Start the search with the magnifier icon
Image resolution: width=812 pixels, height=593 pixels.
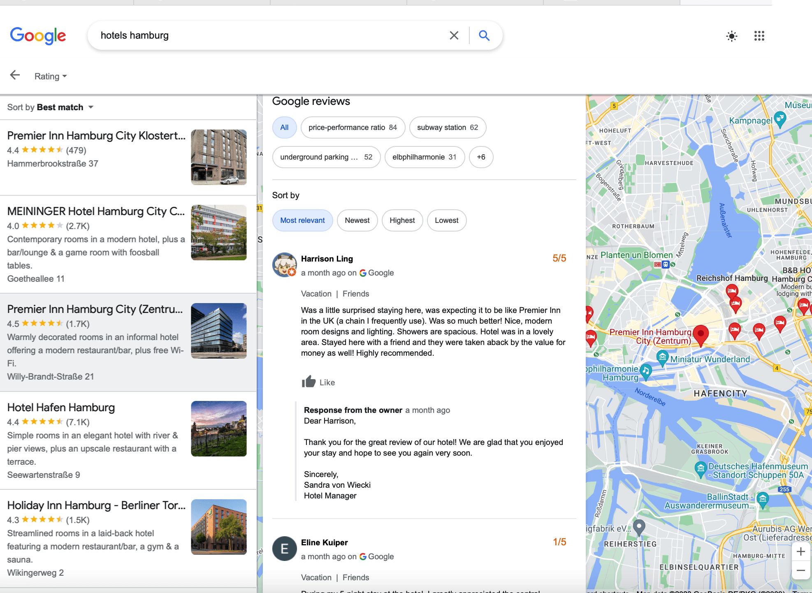click(x=484, y=35)
